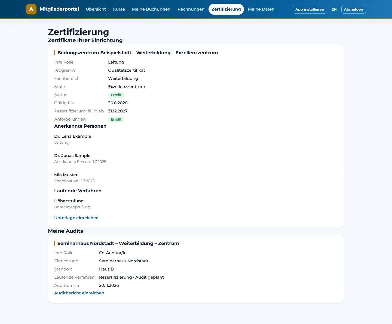Open the Kurse menu item

click(x=119, y=9)
